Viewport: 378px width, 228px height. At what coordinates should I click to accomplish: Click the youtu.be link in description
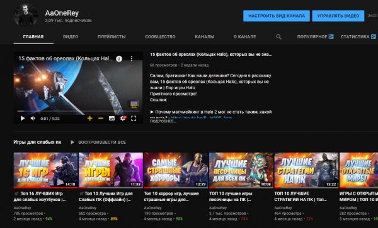[x=201, y=117]
